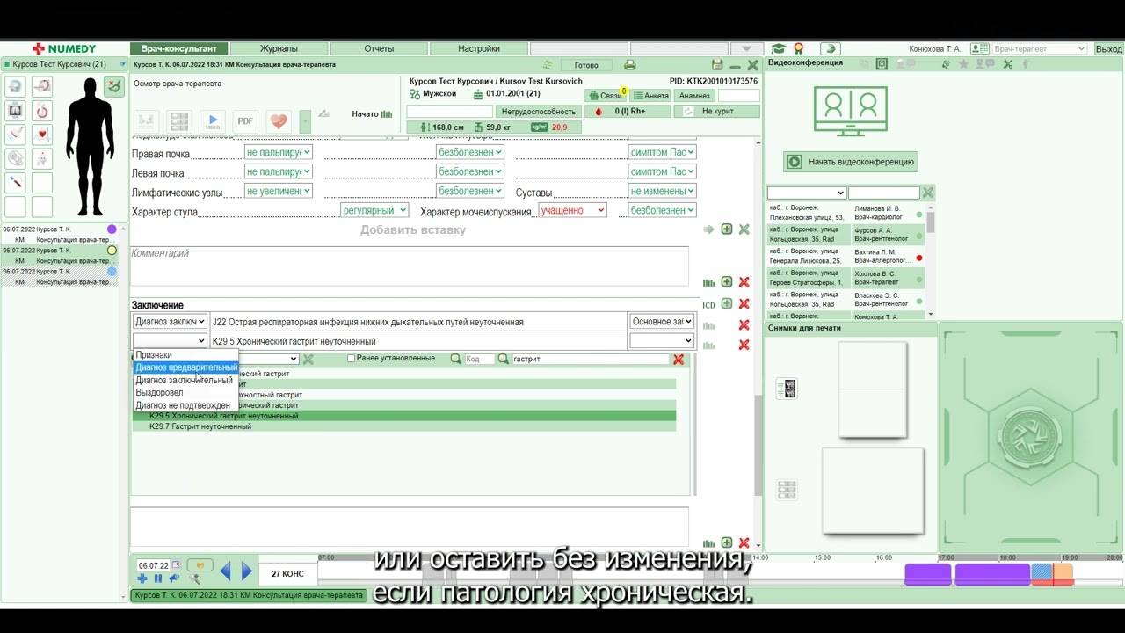The width and height of the screenshot is (1125, 633).
Task: Open the Суставы не изменены dropdown
Action: point(663,191)
